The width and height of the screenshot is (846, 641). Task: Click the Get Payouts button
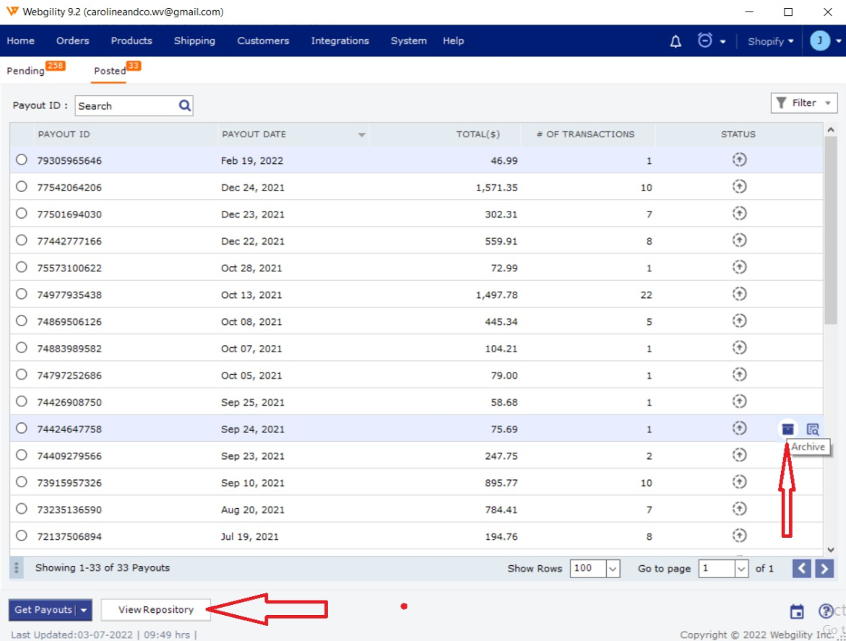point(43,610)
